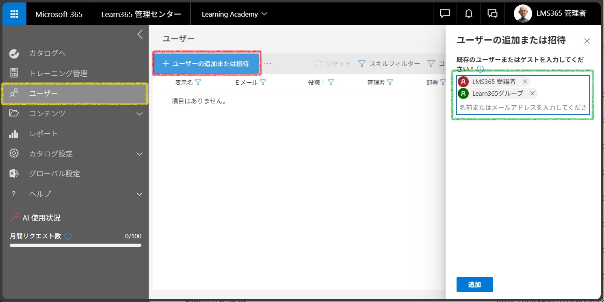604x302 pixels.
Task: Collapse the left navigation sidebar
Action: coord(140,34)
